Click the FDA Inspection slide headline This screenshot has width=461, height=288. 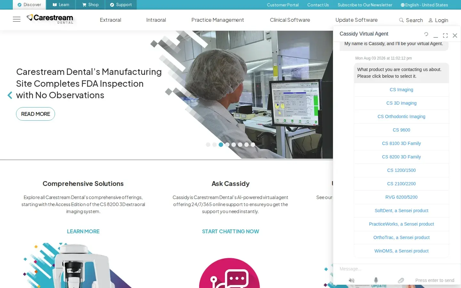pos(89,84)
